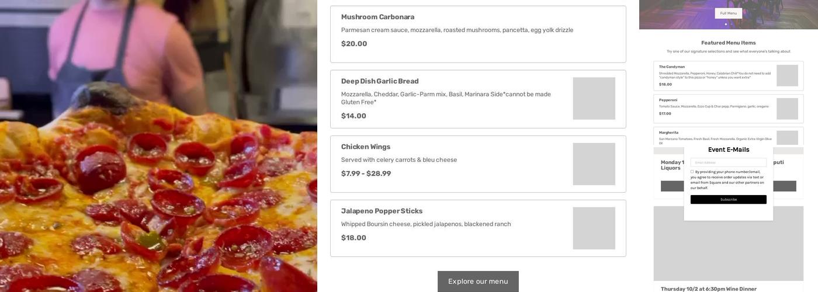Image resolution: width=818 pixels, height=292 pixels.
Task: Click The Candyman thumbnail image
Action: (x=787, y=75)
